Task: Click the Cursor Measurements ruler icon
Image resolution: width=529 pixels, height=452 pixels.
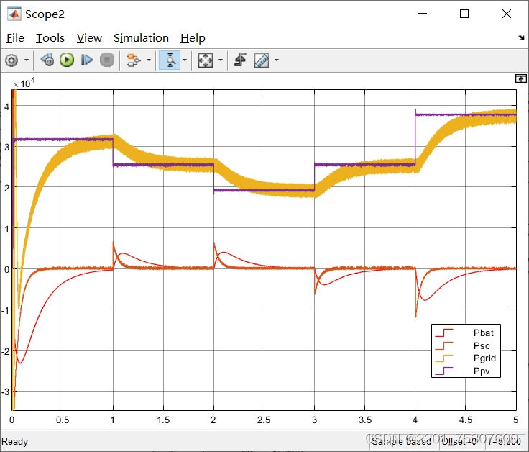Action: [262, 60]
